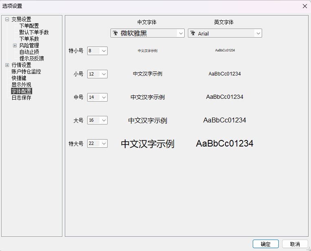Open the 大号 size dropdown

tap(97, 120)
